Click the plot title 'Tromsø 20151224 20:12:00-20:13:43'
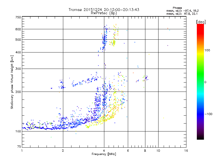The width and height of the screenshot is (219, 164). 104,10
